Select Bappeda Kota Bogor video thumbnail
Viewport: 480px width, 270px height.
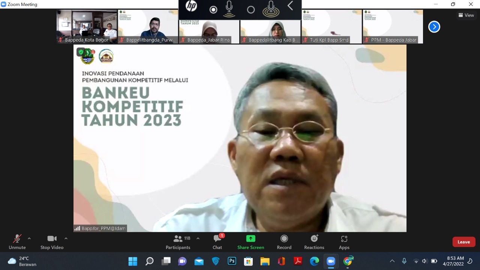(87, 27)
